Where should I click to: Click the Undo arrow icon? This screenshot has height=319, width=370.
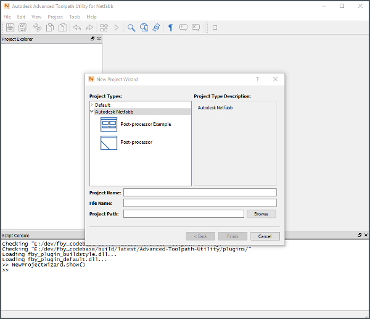coord(77,27)
